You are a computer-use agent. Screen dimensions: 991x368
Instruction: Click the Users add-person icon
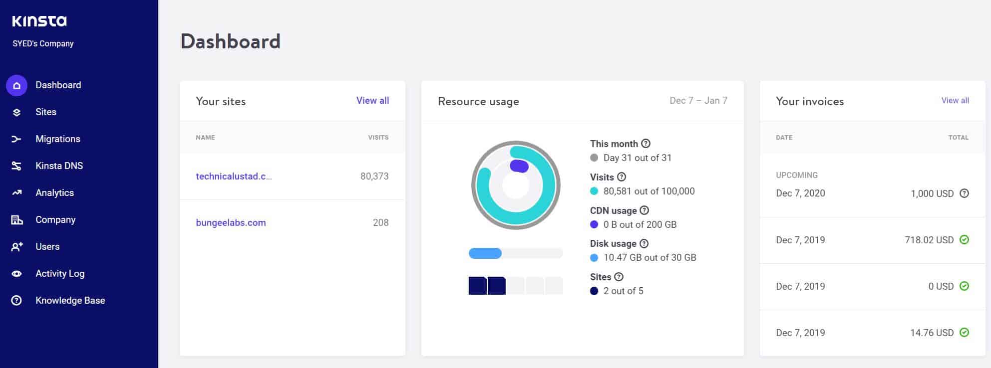point(16,247)
